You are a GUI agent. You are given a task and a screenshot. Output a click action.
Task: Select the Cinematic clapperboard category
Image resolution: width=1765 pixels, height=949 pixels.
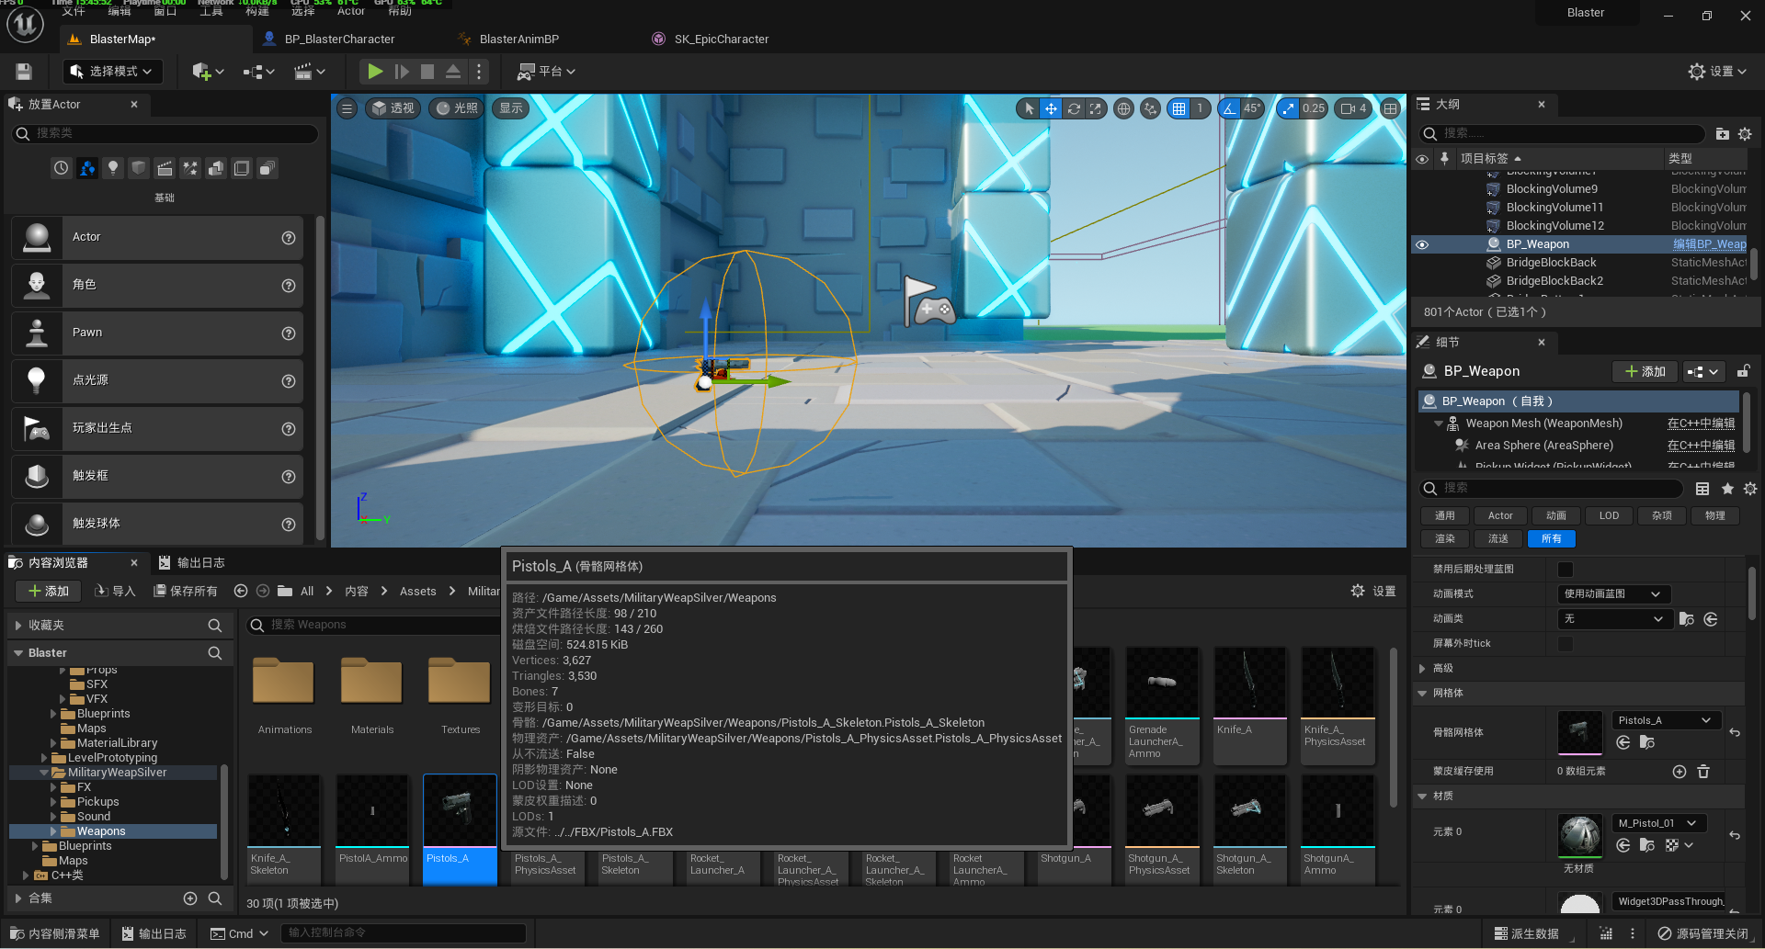pos(165,168)
